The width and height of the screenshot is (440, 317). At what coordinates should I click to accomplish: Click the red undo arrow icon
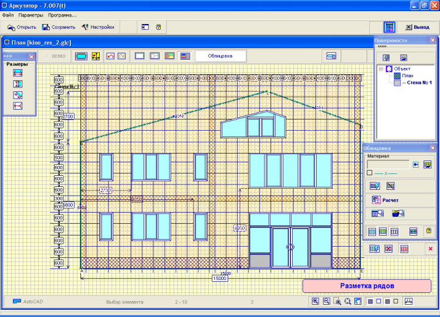pyautogui.click(x=110, y=56)
